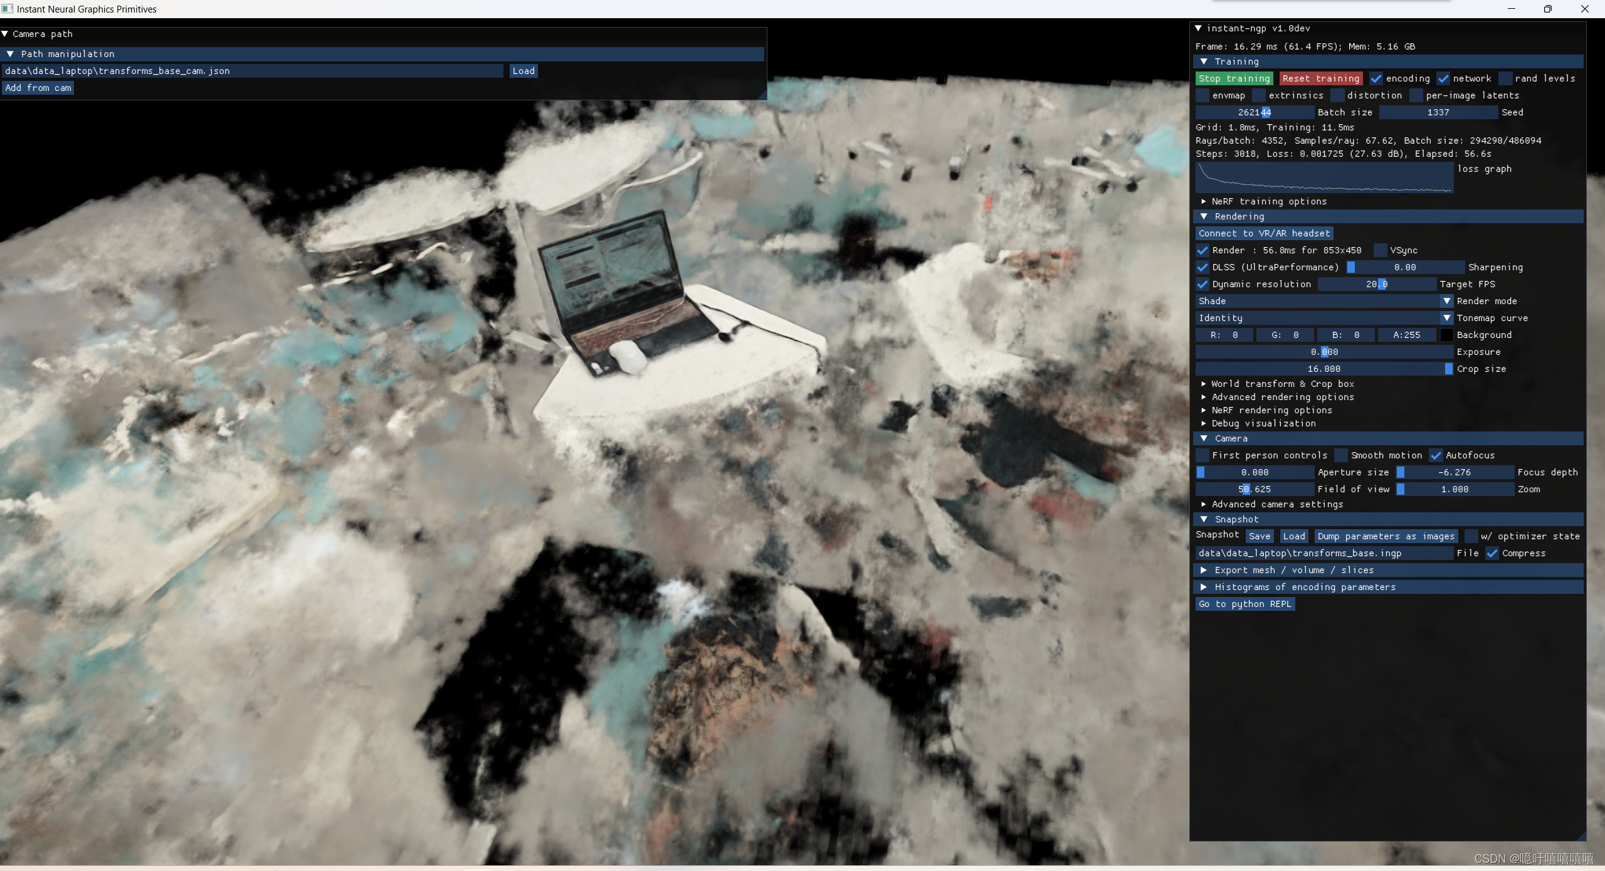The height and width of the screenshot is (871, 1605).
Task: Collapse the Camera section header arrow
Action: [x=1204, y=438]
